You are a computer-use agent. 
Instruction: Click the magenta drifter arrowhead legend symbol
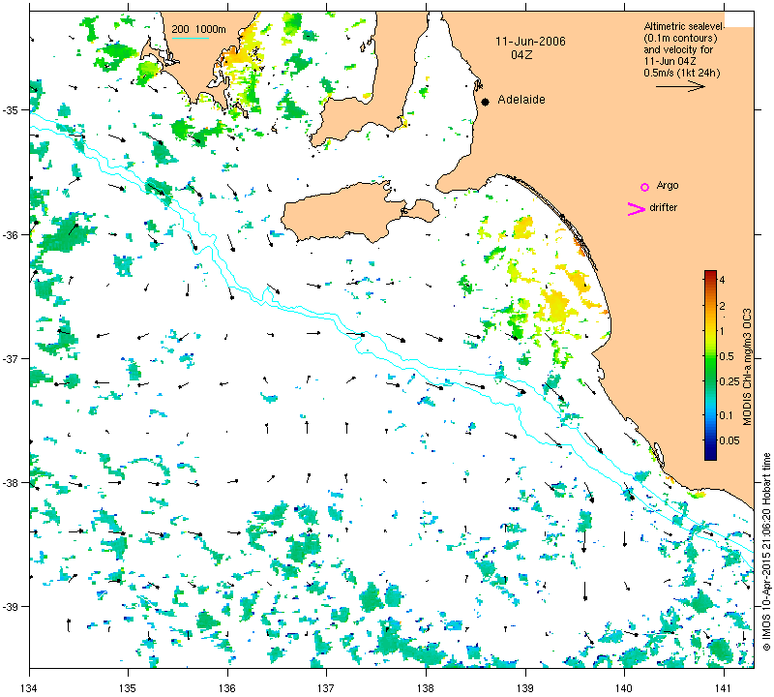coord(637,209)
